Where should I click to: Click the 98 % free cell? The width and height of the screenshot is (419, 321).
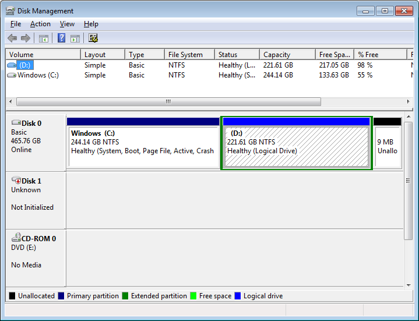[365, 65]
